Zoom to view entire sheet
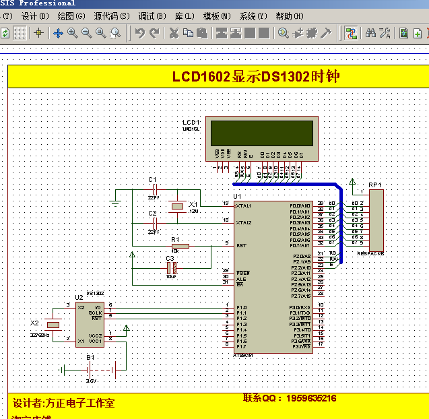429x419 pixels. click(x=101, y=33)
